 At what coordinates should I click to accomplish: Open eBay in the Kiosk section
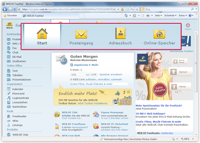(13, 121)
